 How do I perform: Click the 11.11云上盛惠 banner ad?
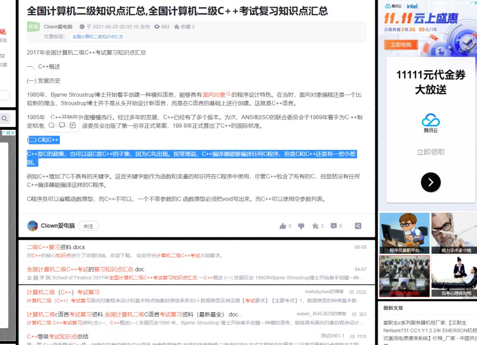click(427, 27)
